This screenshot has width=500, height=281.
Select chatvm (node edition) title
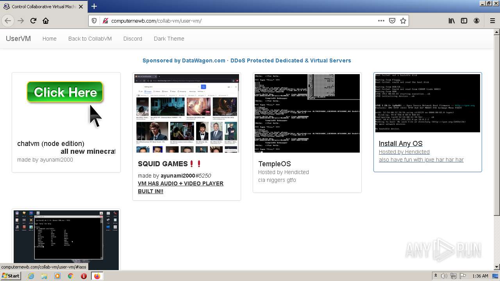[51, 144]
